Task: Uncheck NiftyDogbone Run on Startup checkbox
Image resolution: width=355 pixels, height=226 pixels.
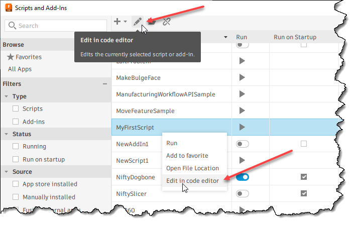Action: (x=303, y=177)
